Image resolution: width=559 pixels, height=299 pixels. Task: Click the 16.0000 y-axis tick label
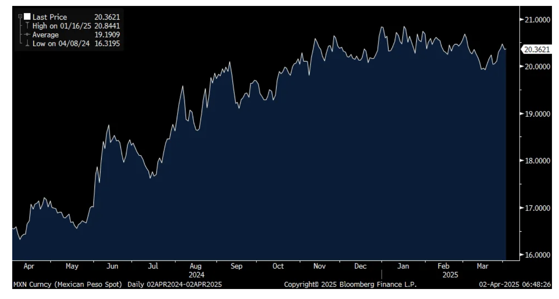coord(537,255)
